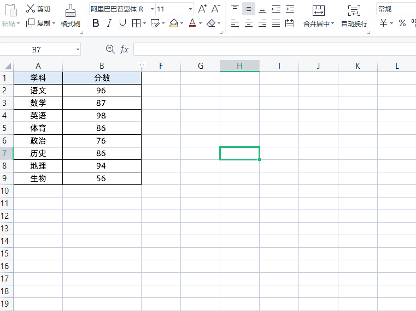Click the Select All corner triangle
The height and width of the screenshot is (311, 416).
coord(8,66)
